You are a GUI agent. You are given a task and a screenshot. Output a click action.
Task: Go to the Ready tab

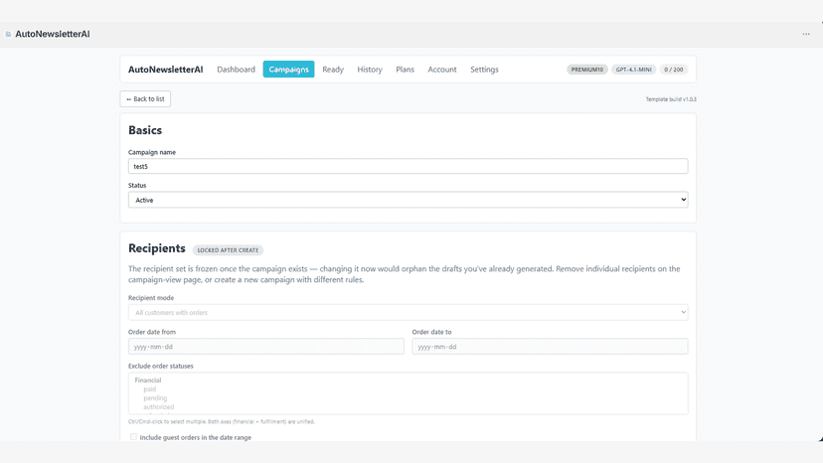coord(333,70)
